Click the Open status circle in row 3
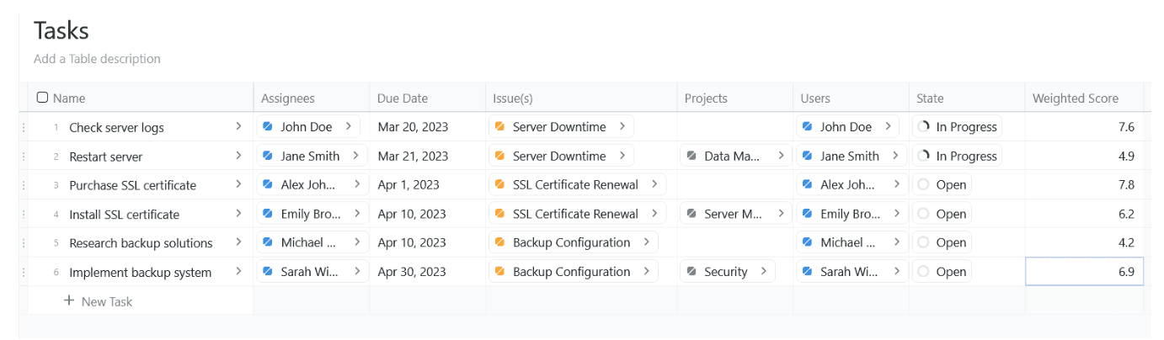 click(924, 185)
